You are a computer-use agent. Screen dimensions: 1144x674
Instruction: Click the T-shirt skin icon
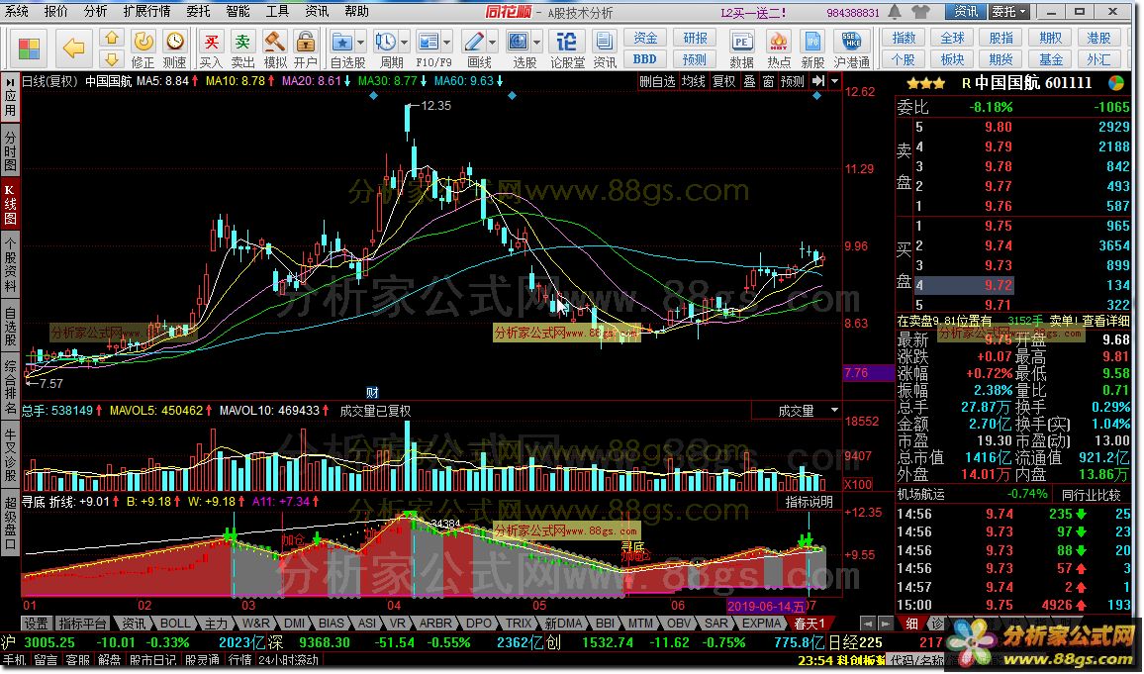click(920, 12)
